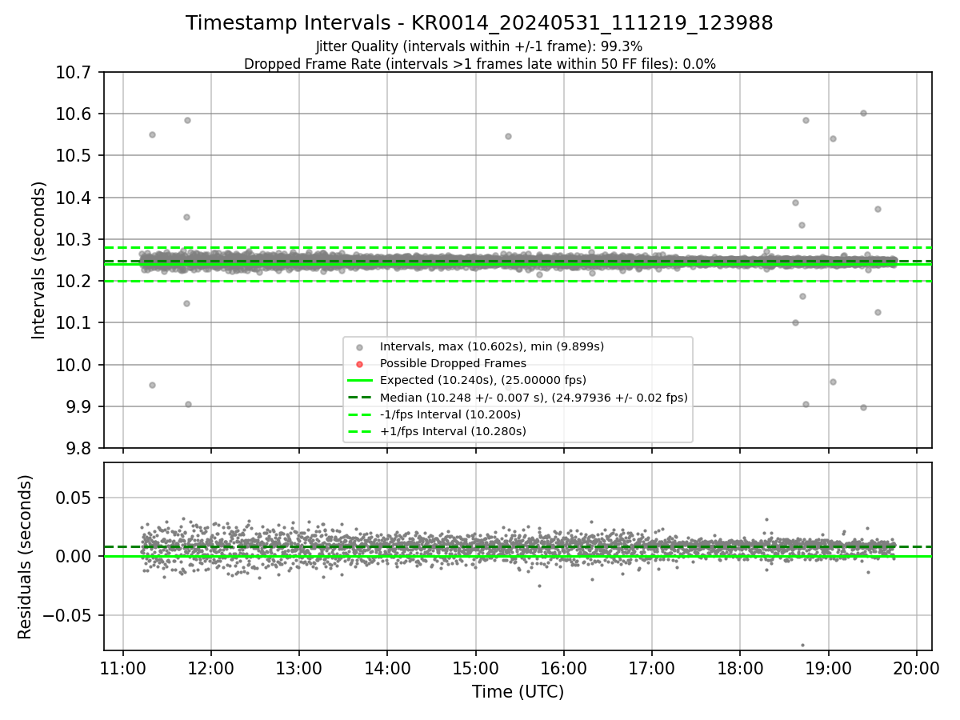Click the 16:00 tick label on time axis
Screen dimensions: 960x720
(x=563, y=667)
